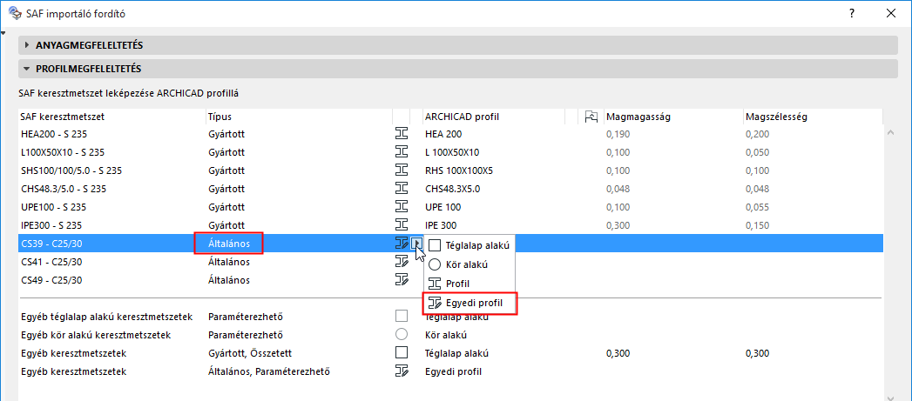
Task: Select the HEA200 - S 235 row
Action: [450, 134]
